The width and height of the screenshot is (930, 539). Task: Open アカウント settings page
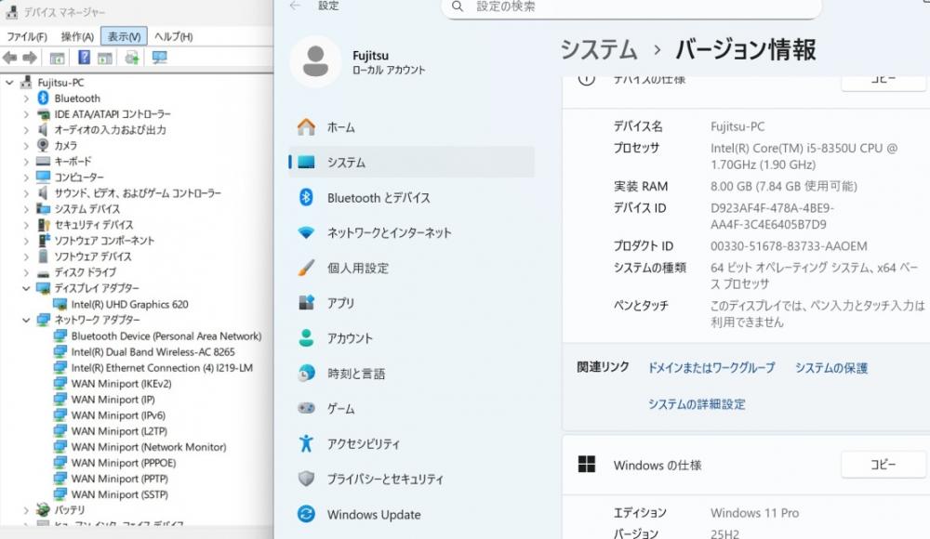point(412,338)
